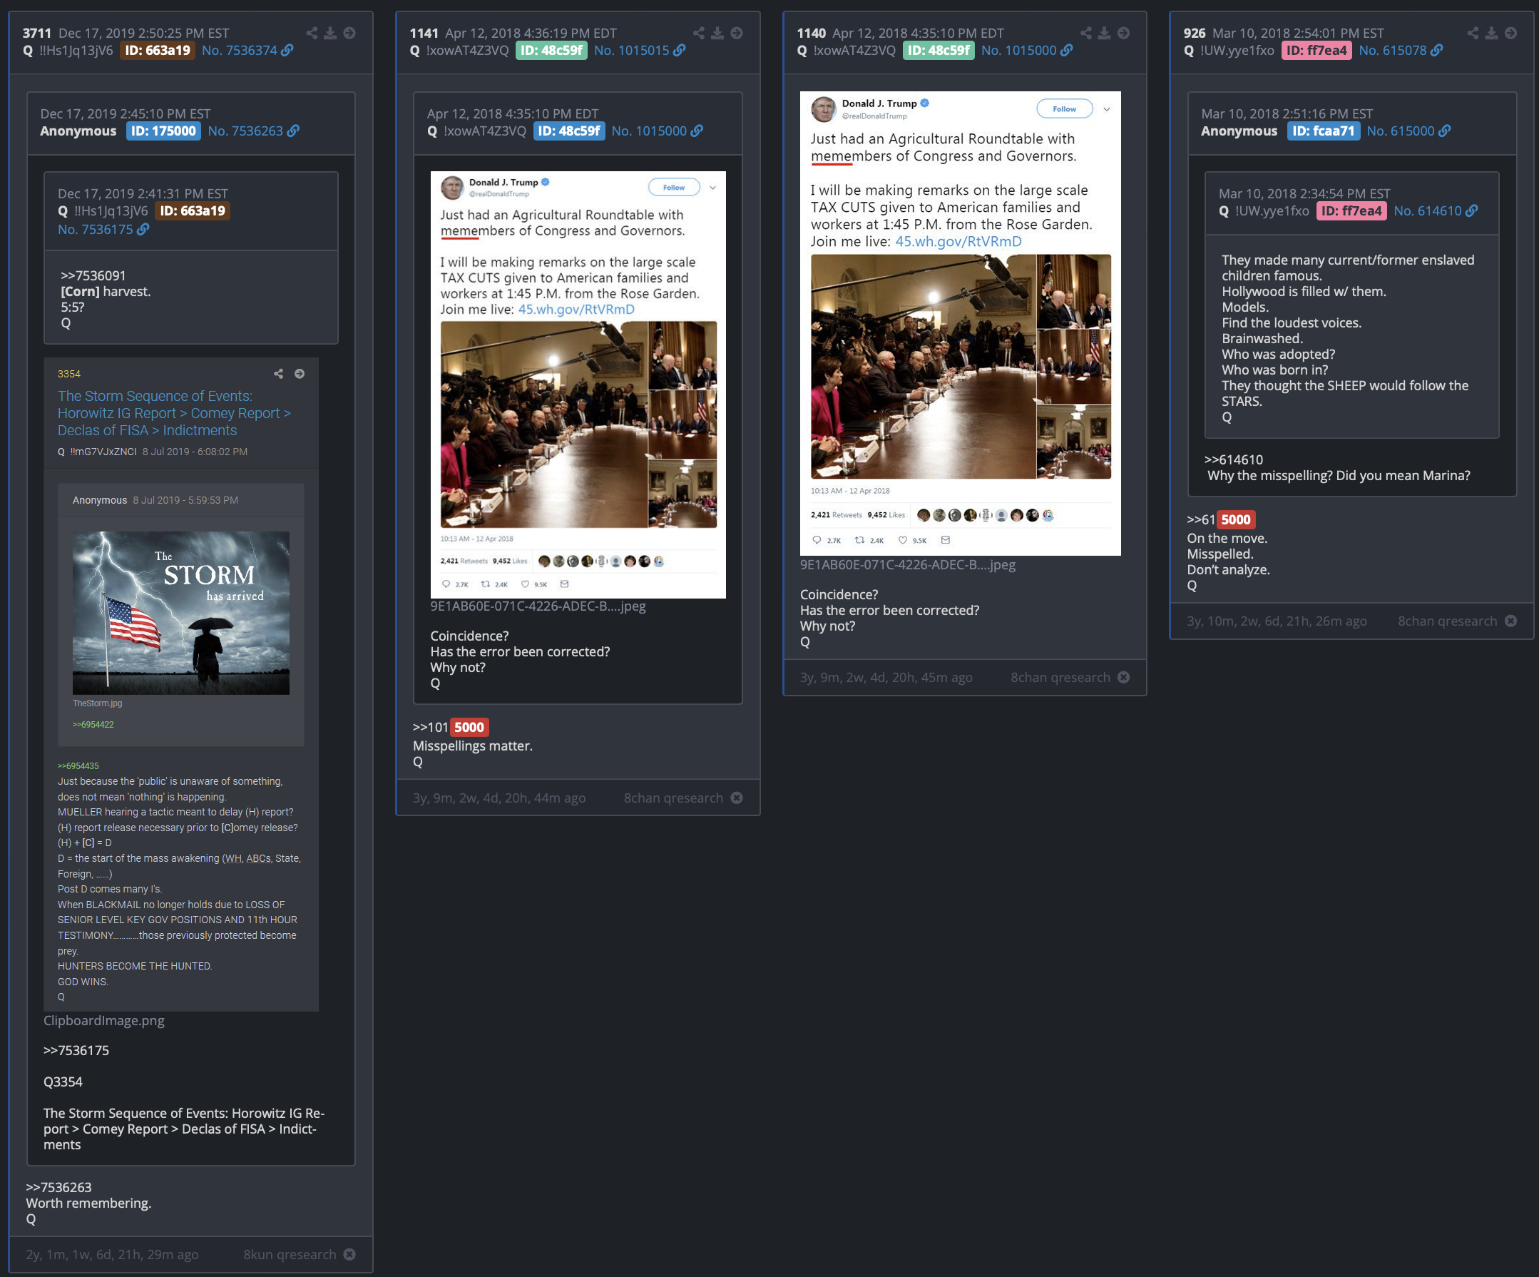Click the share icon in embedded post 3354
Image resolution: width=1539 pixels, height=1277 pixels.
coord(278,374)
